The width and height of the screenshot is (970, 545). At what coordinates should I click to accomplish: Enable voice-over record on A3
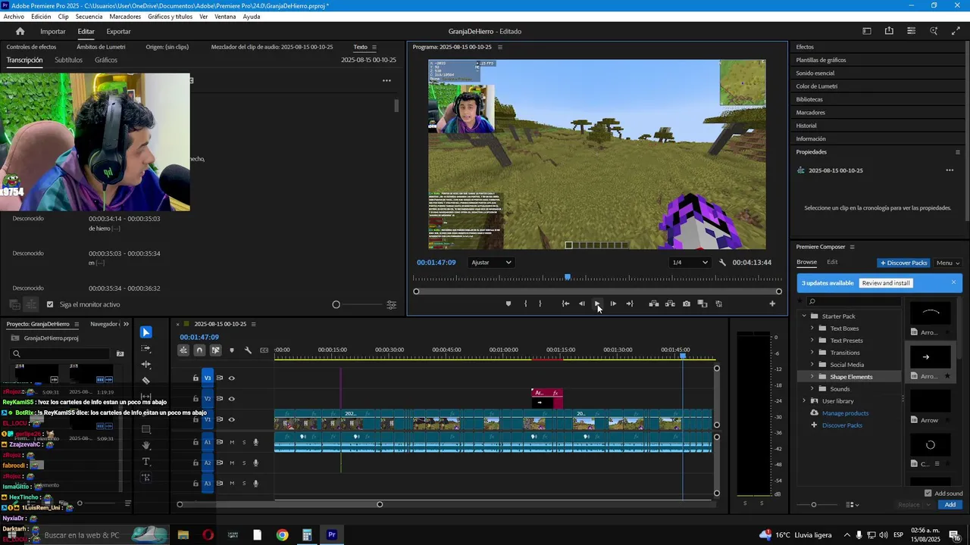[x=256, y=483]
